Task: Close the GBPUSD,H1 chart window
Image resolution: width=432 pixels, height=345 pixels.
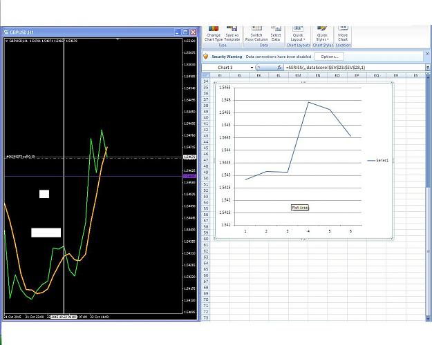Action: 194,32
